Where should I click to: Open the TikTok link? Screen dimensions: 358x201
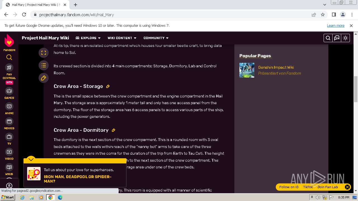point(308,187)
